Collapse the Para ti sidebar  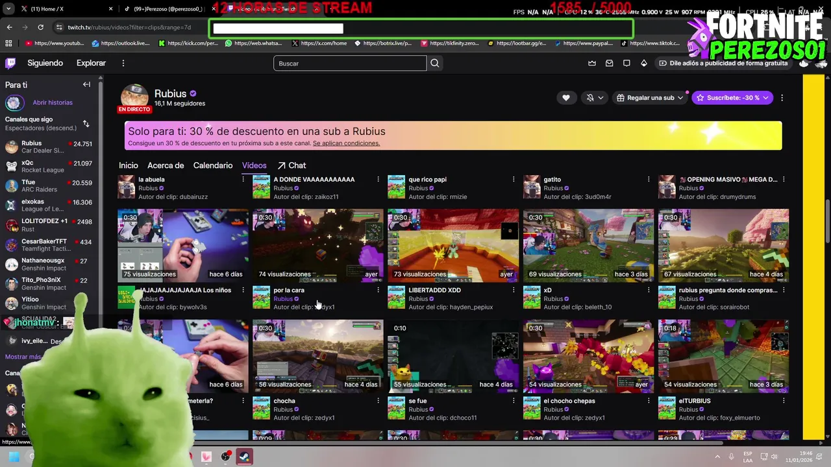[86, 84]
